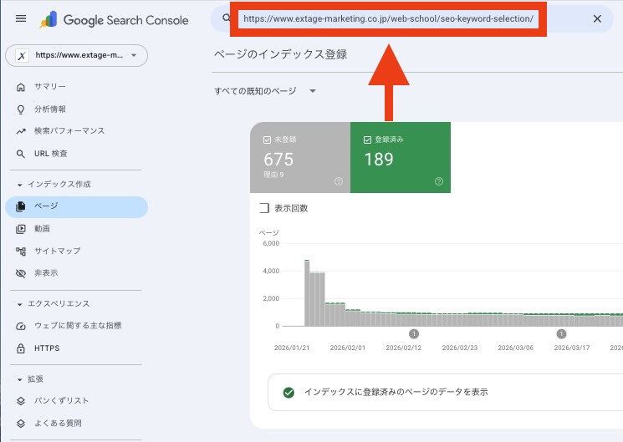Open the property selector dropdown
The height and width of the screenshot is (442, 623).
click(76, 55)
